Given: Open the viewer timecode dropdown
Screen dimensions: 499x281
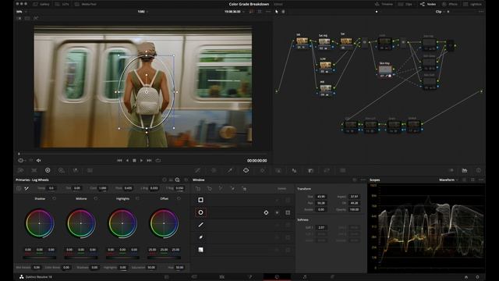Looking at the screenshot, I should 234,12.
